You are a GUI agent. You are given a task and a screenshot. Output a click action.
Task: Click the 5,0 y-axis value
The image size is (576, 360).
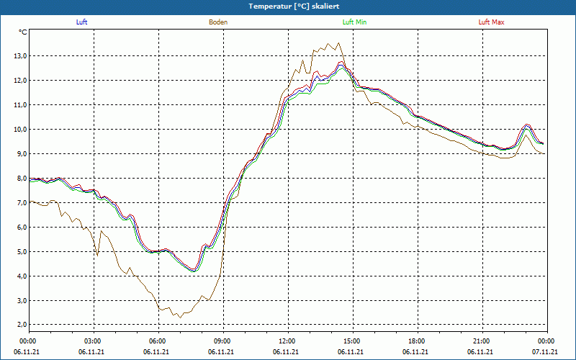[22, 251]
